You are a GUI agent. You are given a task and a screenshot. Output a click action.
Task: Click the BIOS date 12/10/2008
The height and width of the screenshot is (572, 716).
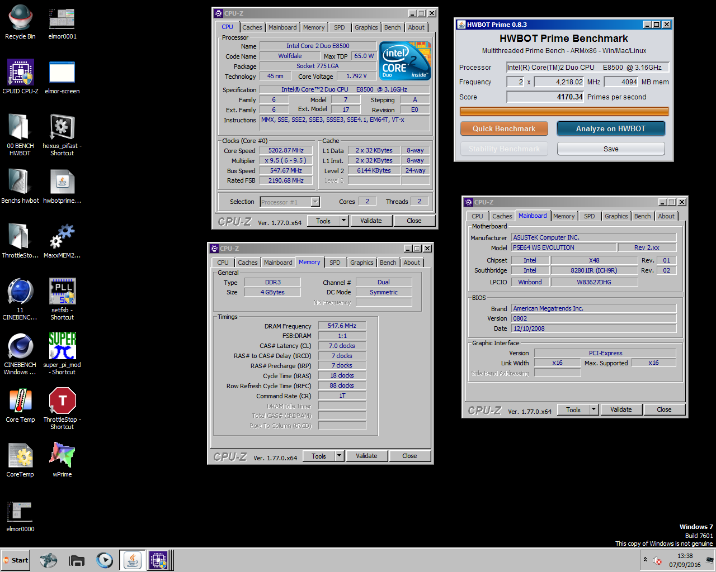pos(593,328)
